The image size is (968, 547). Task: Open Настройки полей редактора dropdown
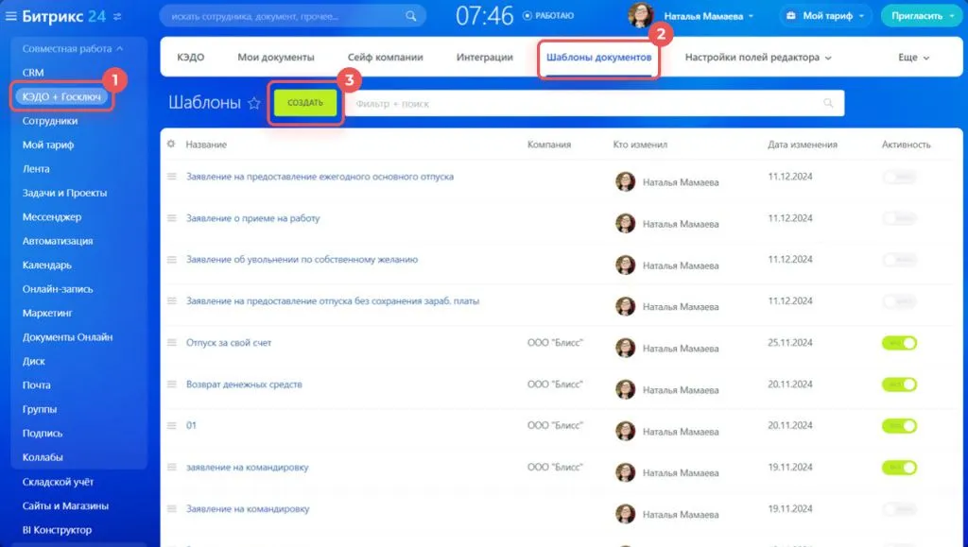757,58
